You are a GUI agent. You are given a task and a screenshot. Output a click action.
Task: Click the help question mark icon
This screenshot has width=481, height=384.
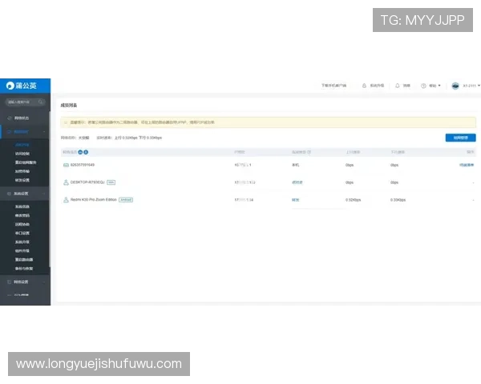[x=425, y=86]
